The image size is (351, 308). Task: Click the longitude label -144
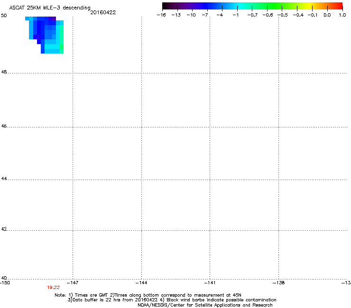(141, 283)
